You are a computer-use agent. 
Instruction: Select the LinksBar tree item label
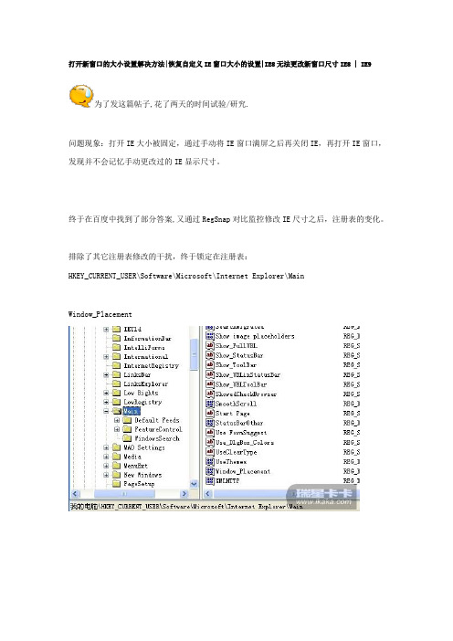pyautogui.click(x=137, y=374)
